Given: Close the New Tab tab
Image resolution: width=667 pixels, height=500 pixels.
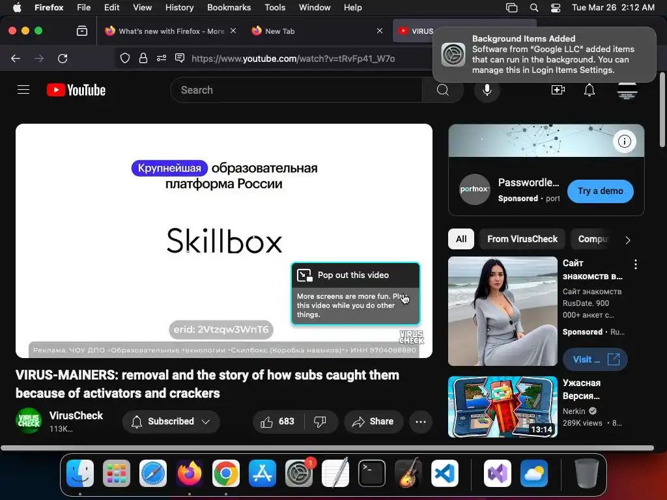Looking at the screenshot, I should (380, 31).
